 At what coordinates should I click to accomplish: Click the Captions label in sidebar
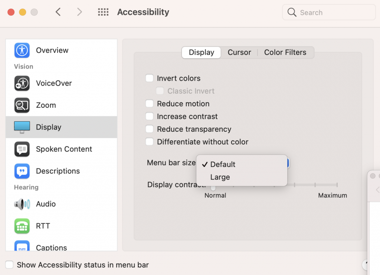point(51,248)
